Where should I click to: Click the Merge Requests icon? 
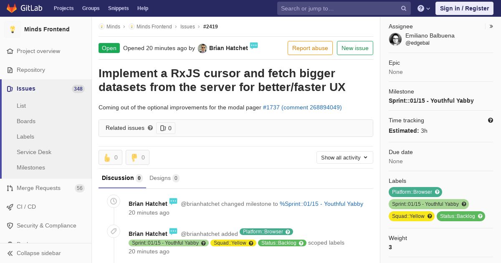[x=10, y=188]
